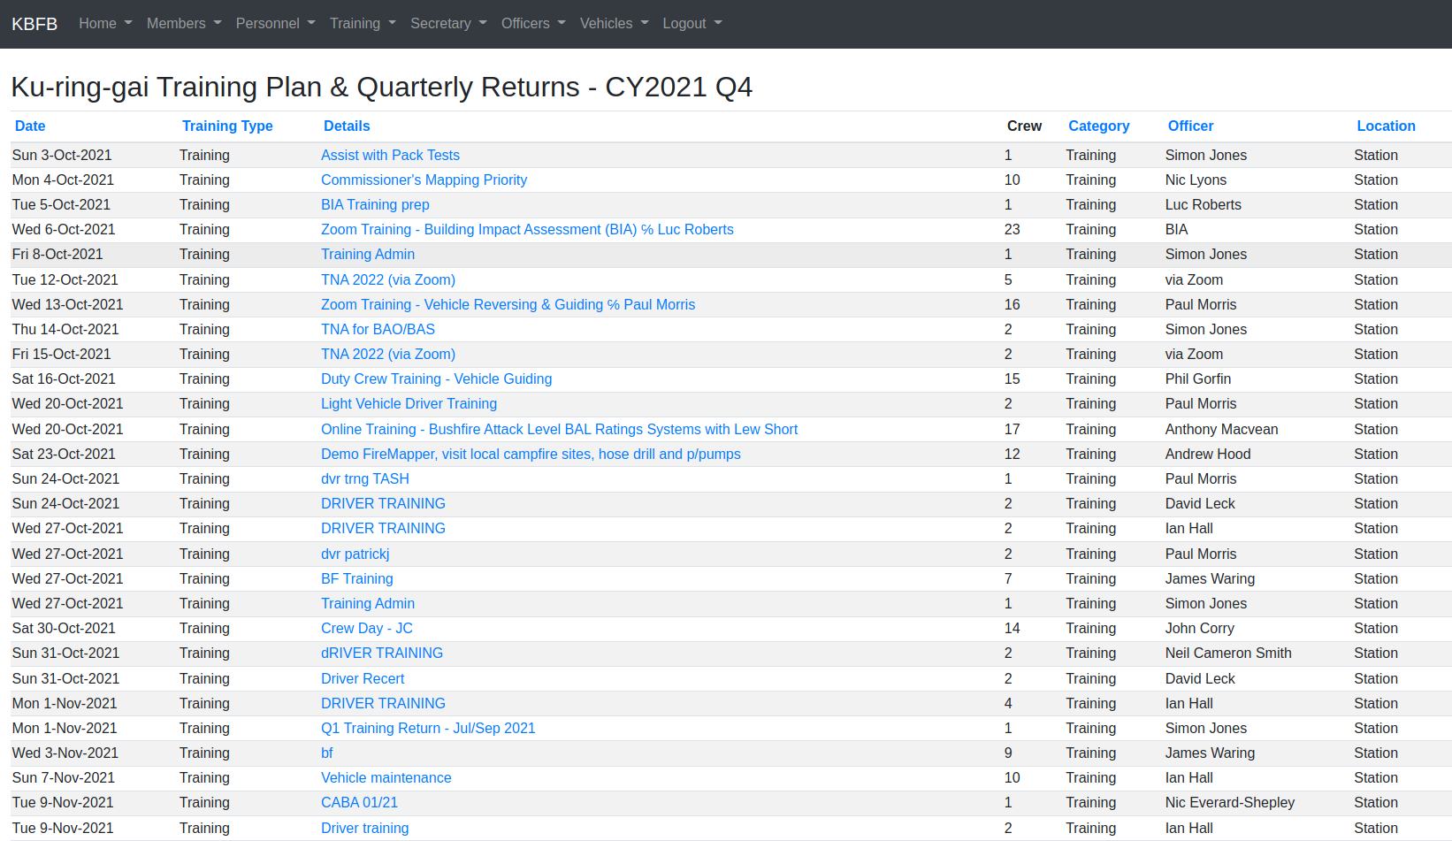This screenshot has width=1452, height=841.
Task: Open CABA 01/21 entry
Action: click(359, 803)
